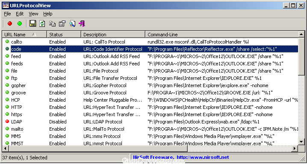Click the Exit door toolbar icon
The width and height of the screenshot is (307, 164).
click(x=82, y=23)
